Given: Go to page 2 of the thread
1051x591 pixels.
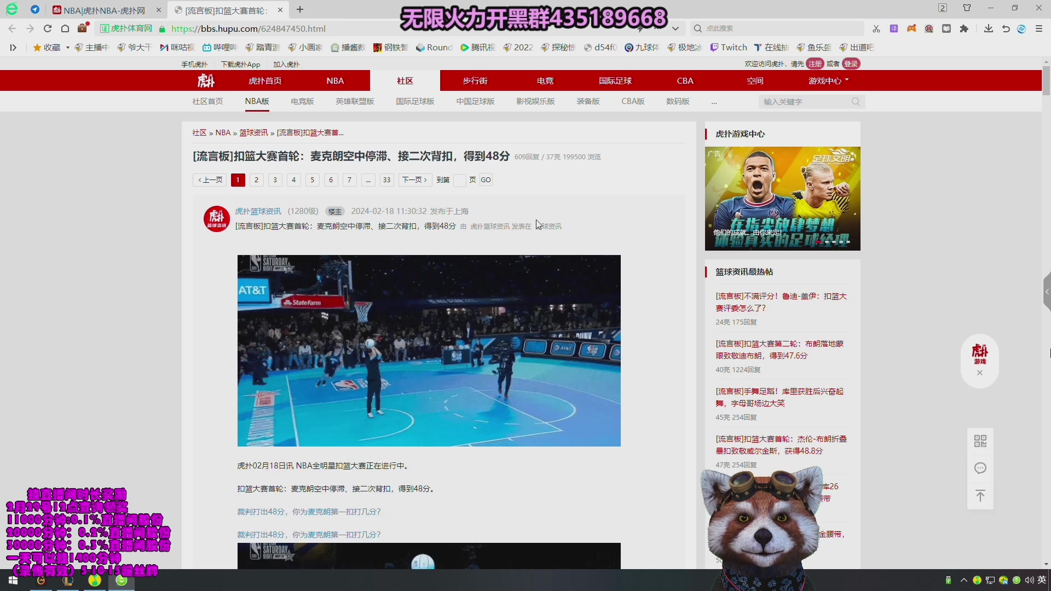Looking at the screenshot, I should click(x=256, y=180).
